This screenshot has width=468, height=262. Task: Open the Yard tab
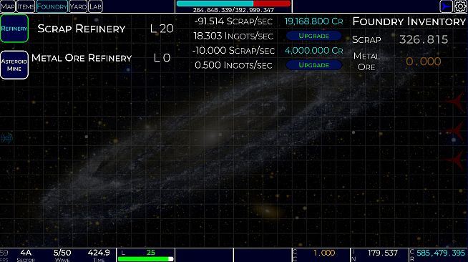(x=78, y=6)
